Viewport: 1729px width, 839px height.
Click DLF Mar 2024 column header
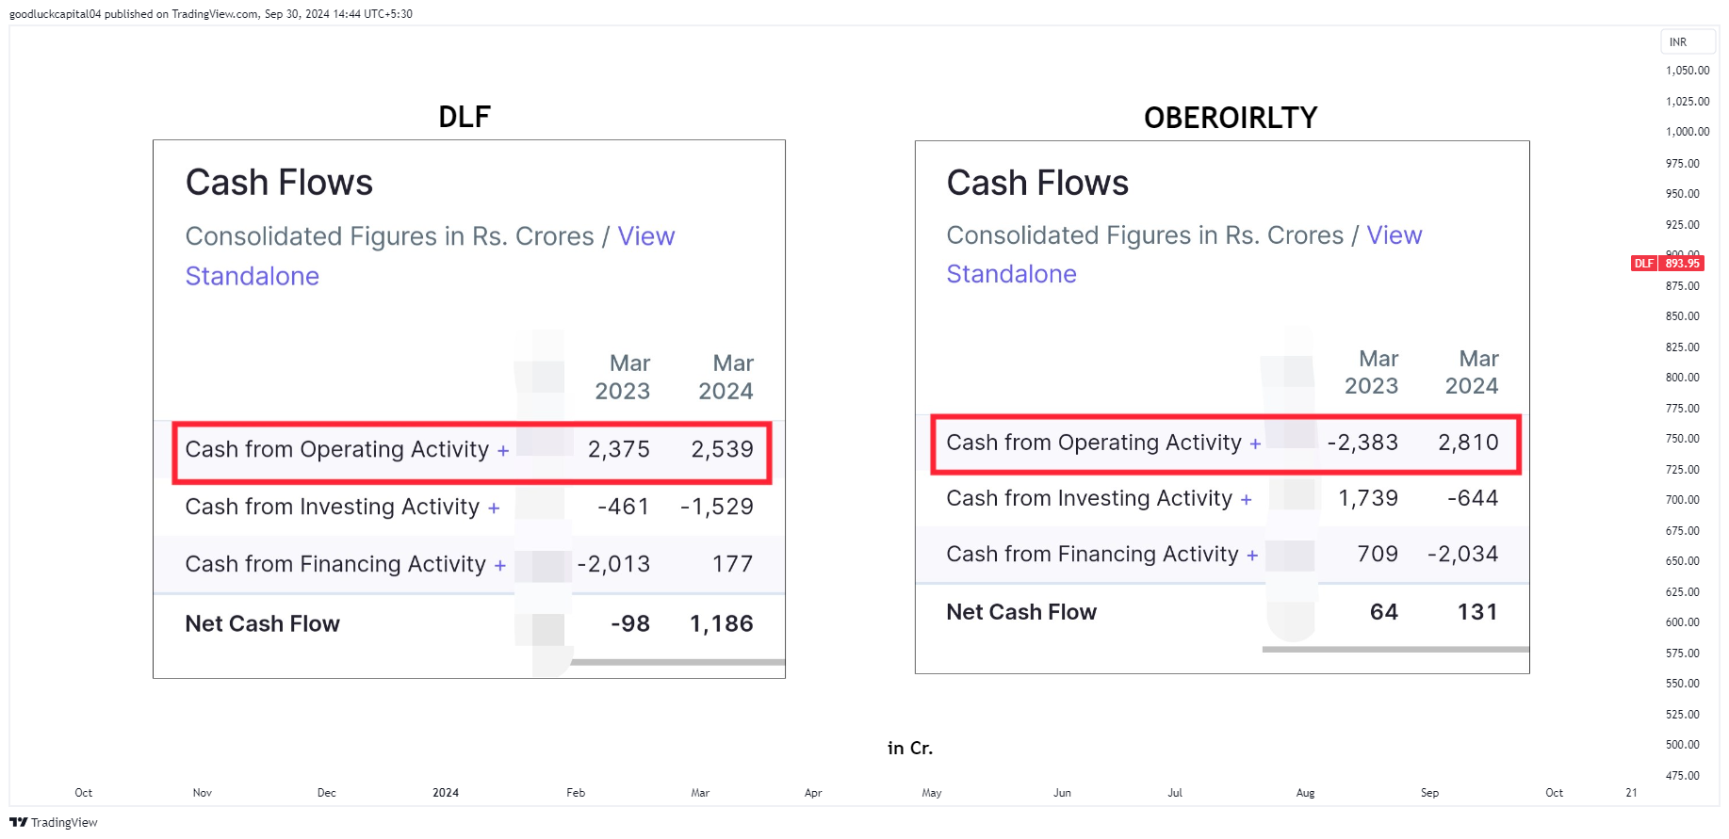coord(726,377)
